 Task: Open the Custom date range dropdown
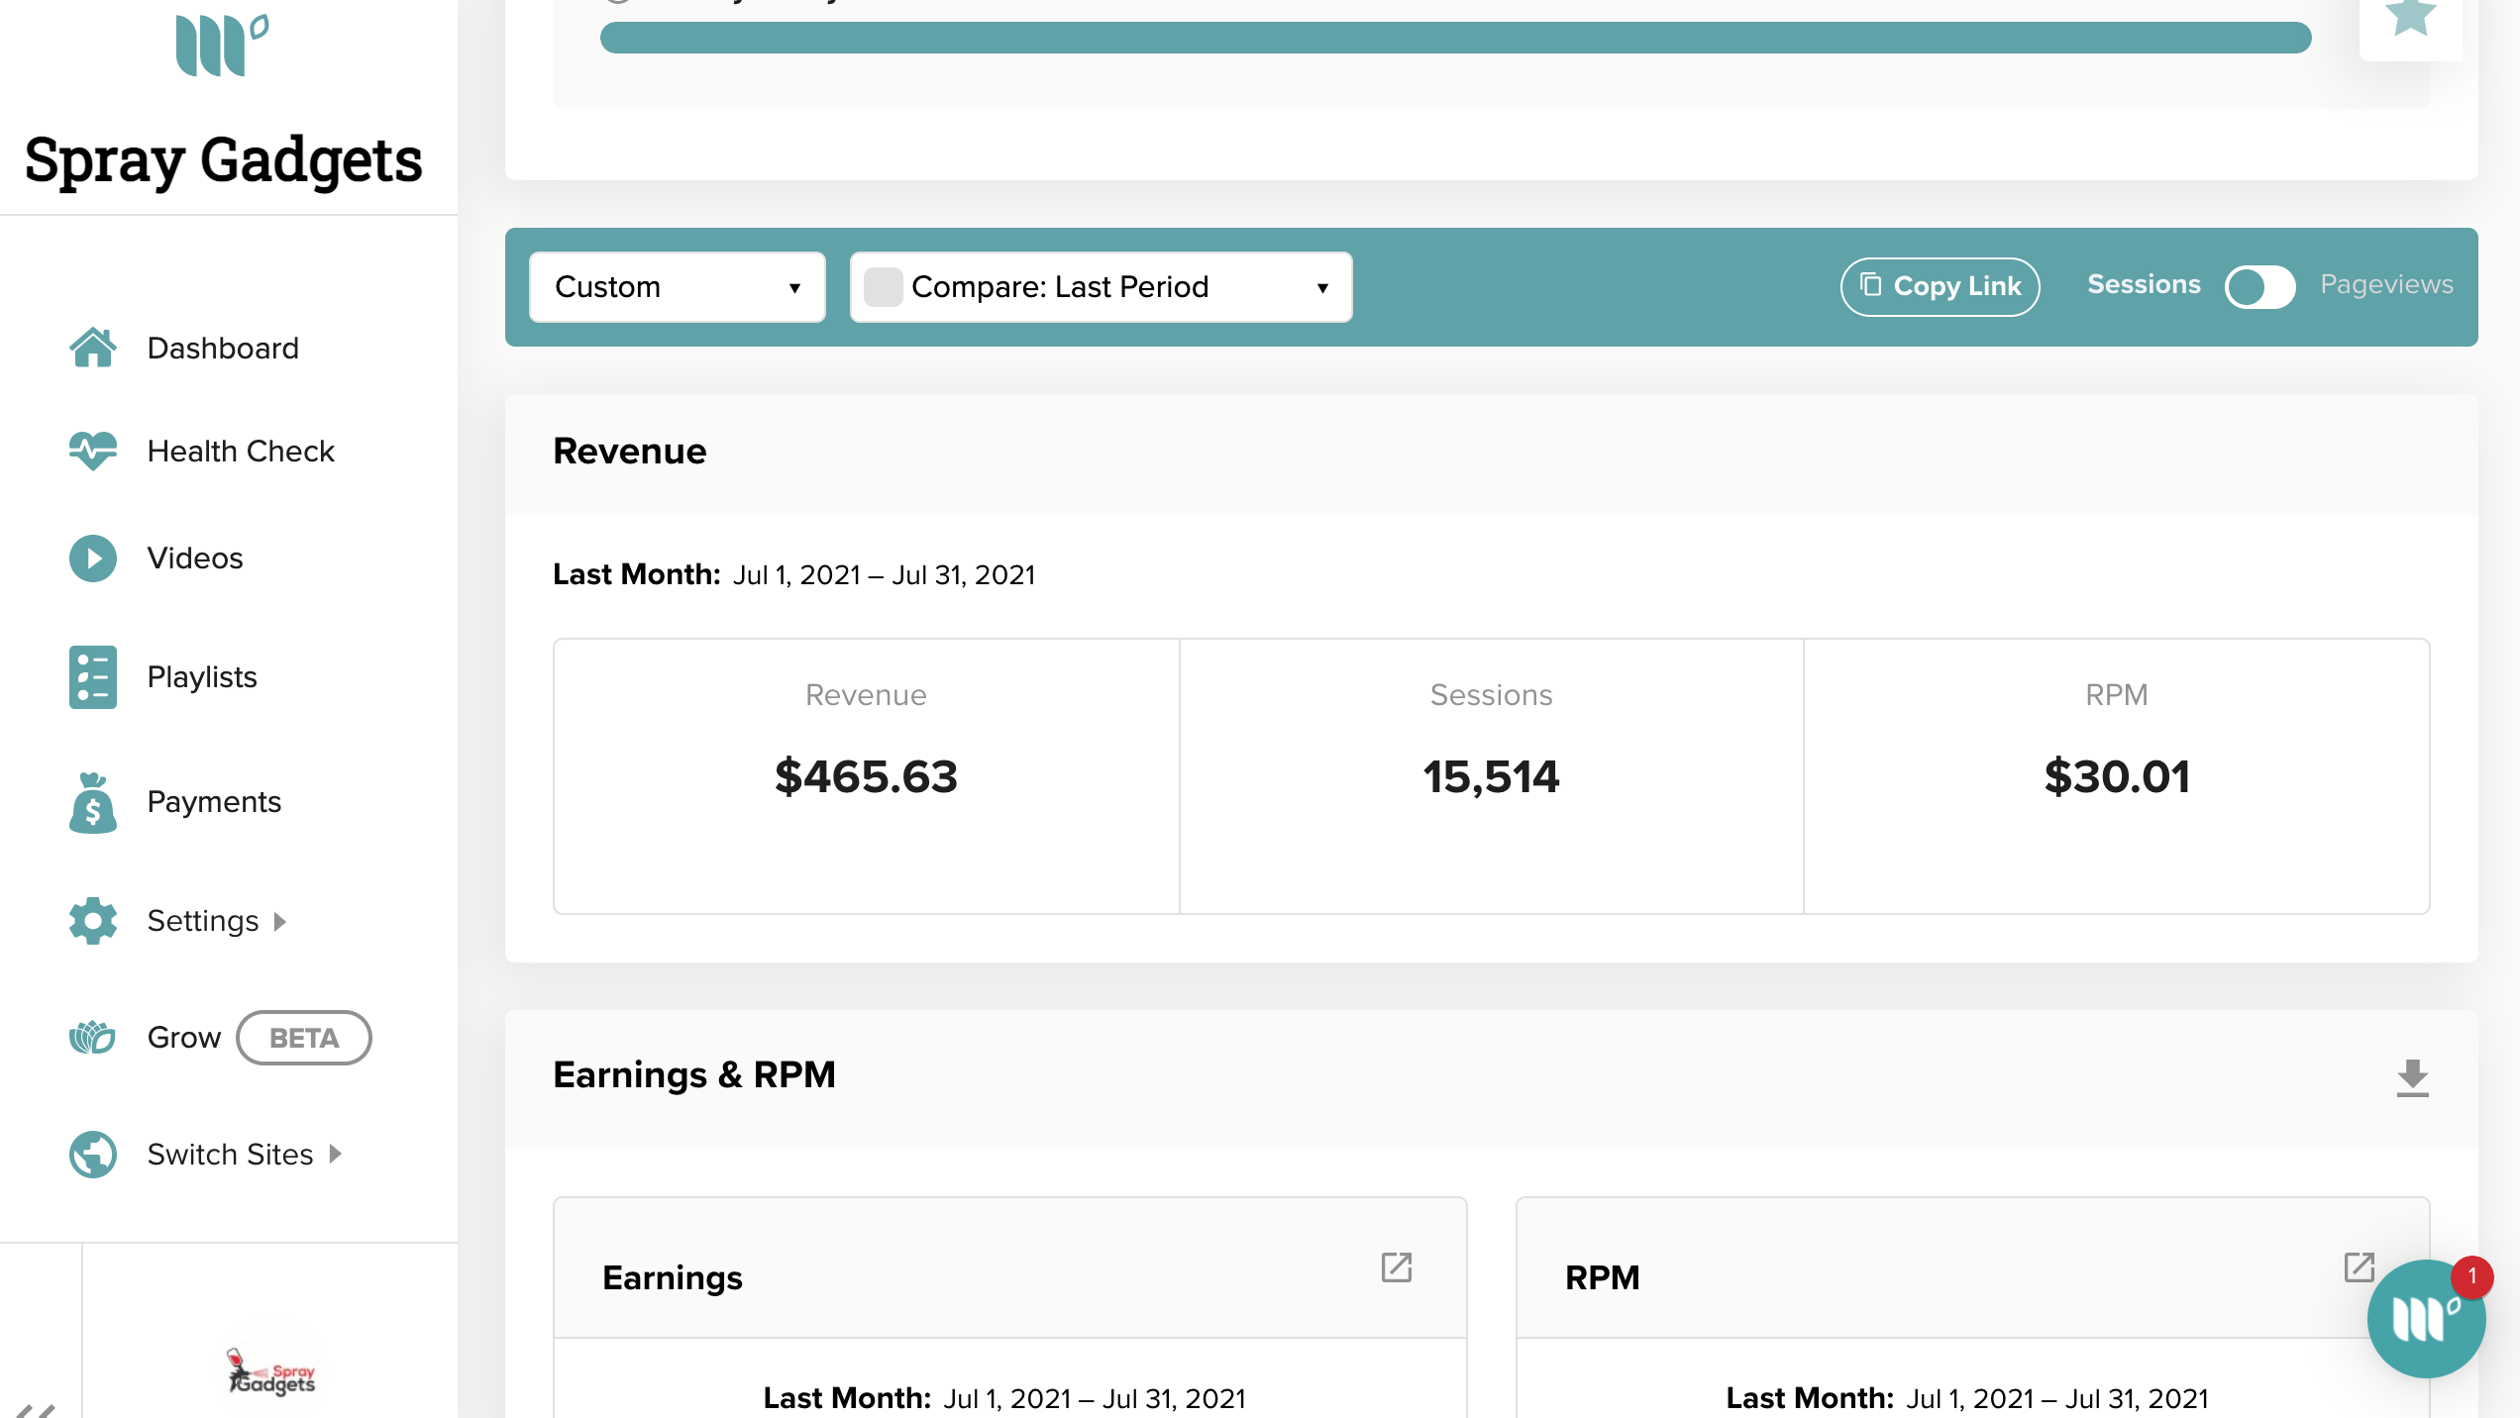tap(678, 287)
